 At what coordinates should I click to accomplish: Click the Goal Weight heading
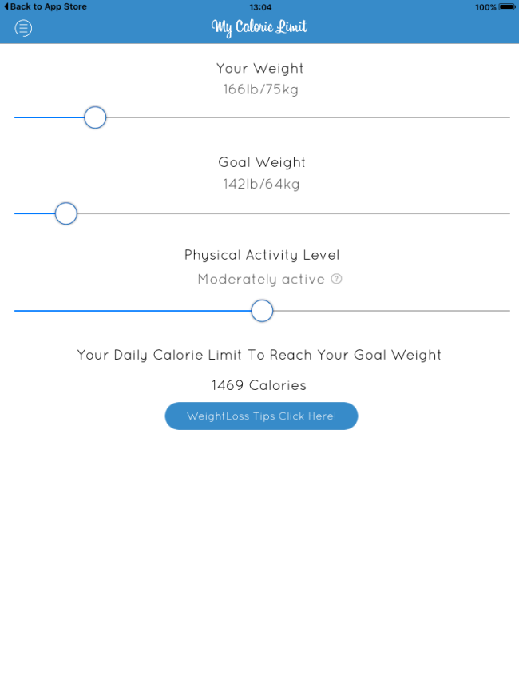pyautogui.click(x=261, y=162)
